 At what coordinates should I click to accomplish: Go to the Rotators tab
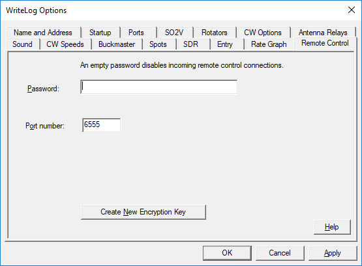215,33
